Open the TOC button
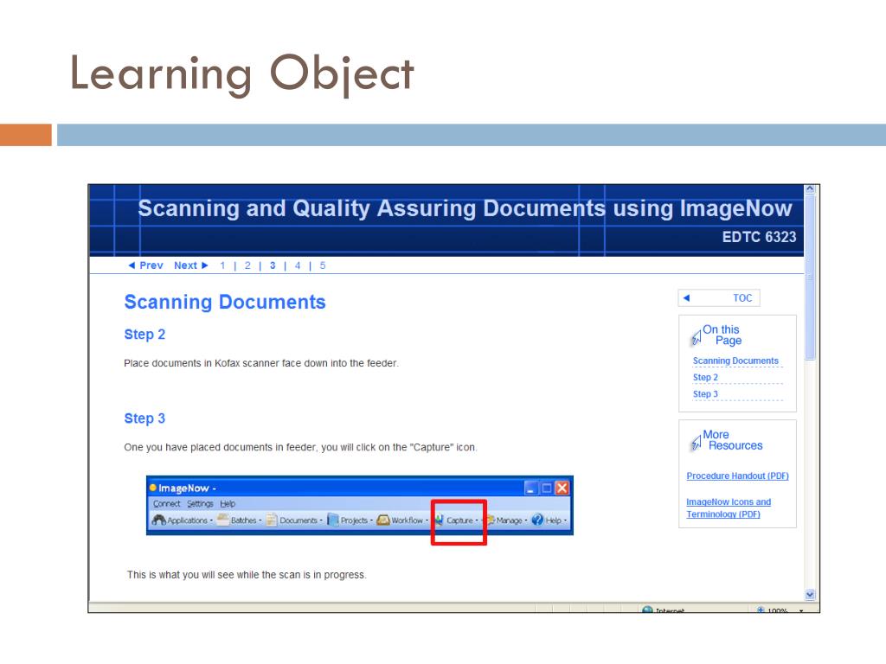Screen dimensions: 886x664 [719, 298]
